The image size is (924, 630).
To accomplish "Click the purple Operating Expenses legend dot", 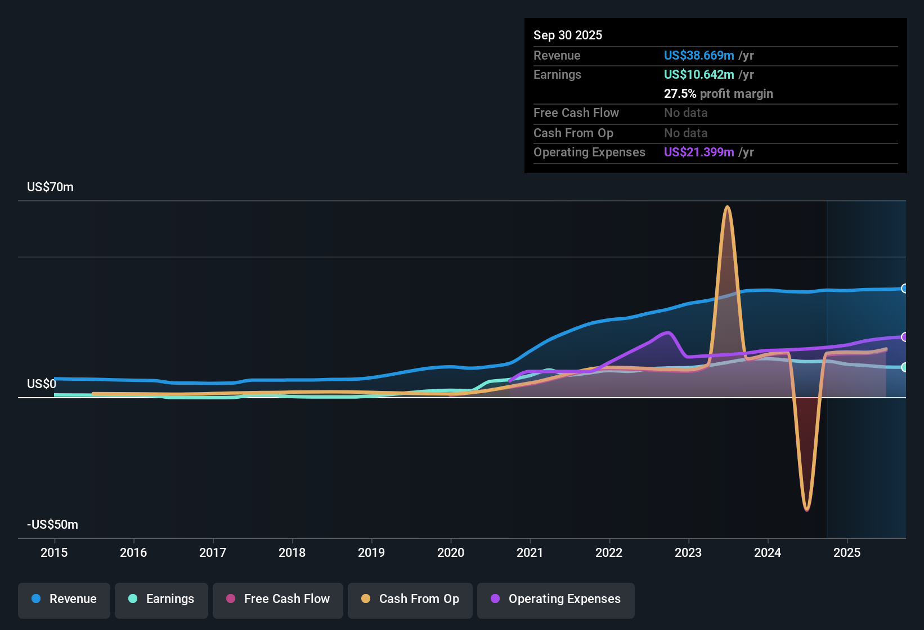I will tap(495, 598).
